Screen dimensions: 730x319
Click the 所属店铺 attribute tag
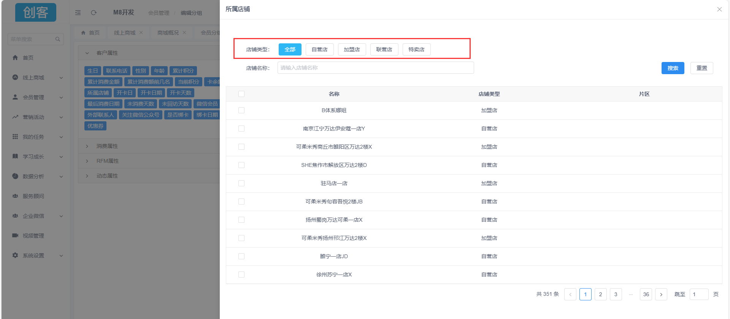tap(98, 93)
